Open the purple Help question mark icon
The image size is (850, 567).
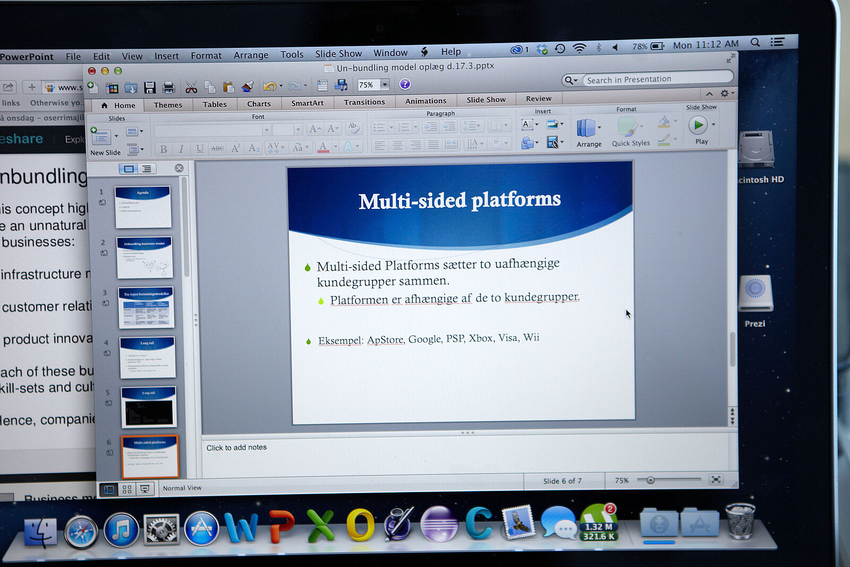coord(405,84)
